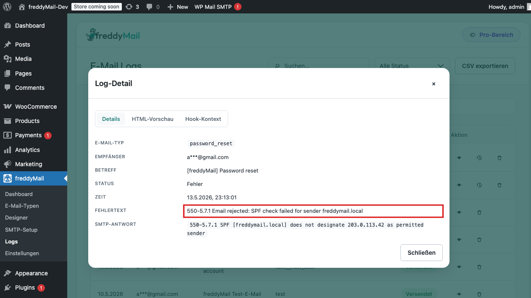Open Einstellungen in freddyMail submenu
Image resolution: width=531 pixels, height=298 pixels.
click(x=22, y=254)
